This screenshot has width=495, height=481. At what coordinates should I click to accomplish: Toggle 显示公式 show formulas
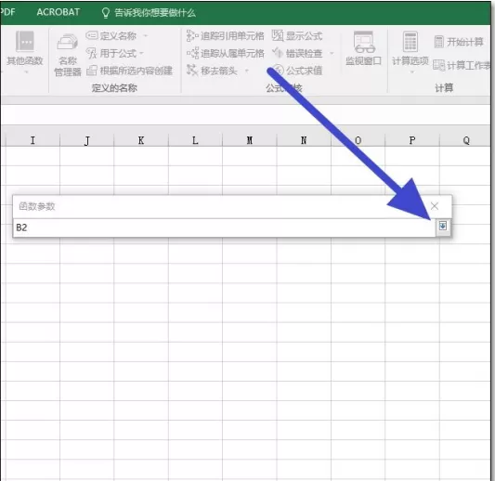(297, 35)
